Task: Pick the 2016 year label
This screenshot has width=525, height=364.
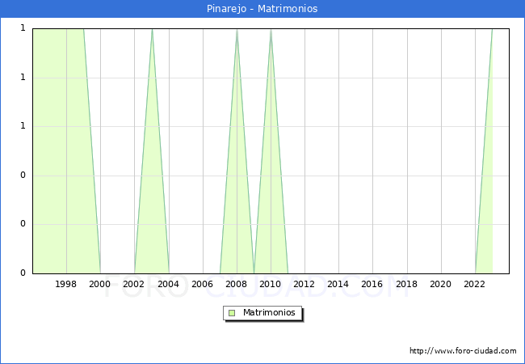Action: point(372,284)
